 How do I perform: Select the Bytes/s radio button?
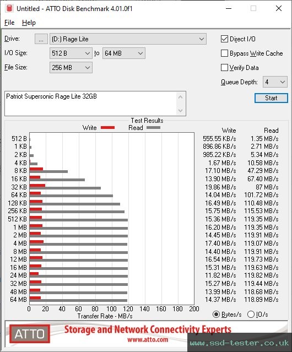tap(216, 315)
